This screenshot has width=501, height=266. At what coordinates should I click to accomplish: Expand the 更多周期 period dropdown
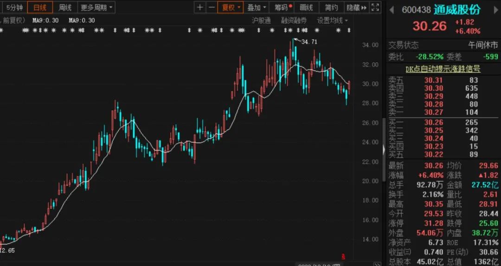96,7
